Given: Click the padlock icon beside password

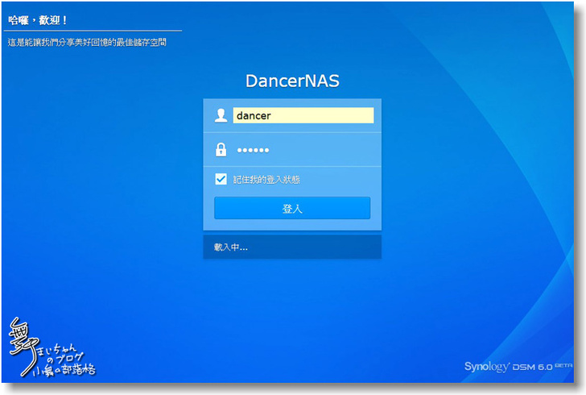Looking at the screenshot, I should pyautogui.click(x=221, y=150).
